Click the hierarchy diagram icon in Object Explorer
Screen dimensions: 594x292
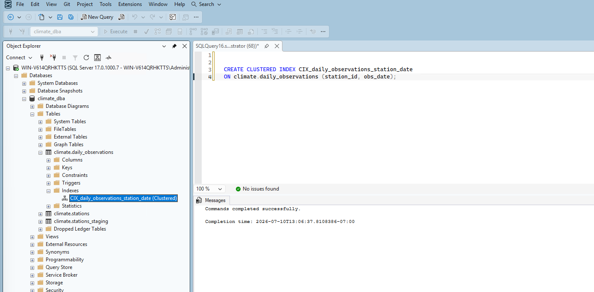tap(97, 58)
